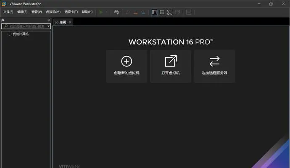Expand the power options dropdown arrow
This screenshot has height=168, width=290.
click(x=107, y=12)
